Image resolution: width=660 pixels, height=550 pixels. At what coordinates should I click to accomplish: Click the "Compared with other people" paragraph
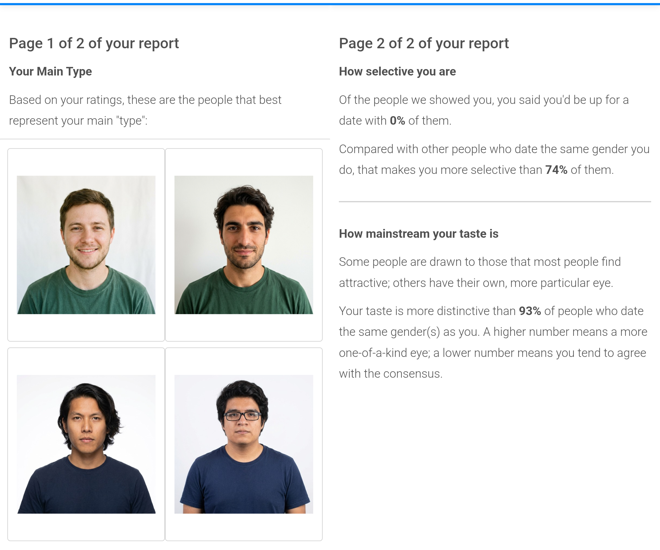coord(494,159)
